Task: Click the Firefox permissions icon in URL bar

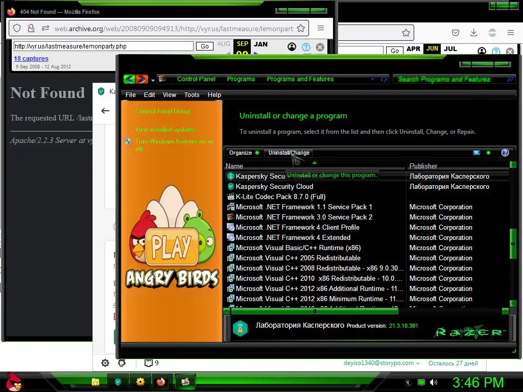Action: pyautogui.click(x=45, y=29)
